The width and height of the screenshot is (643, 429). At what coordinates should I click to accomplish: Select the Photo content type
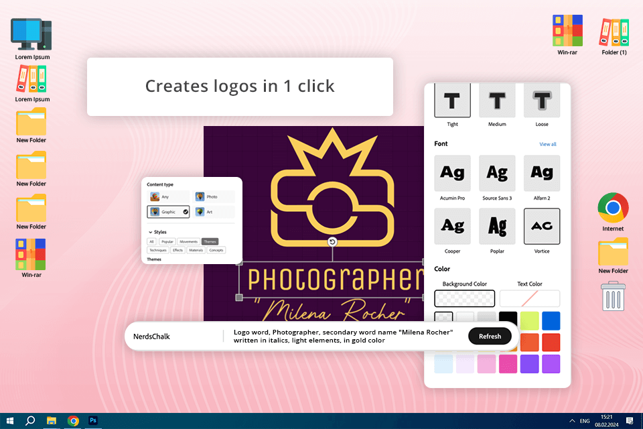tap(214, 197)
